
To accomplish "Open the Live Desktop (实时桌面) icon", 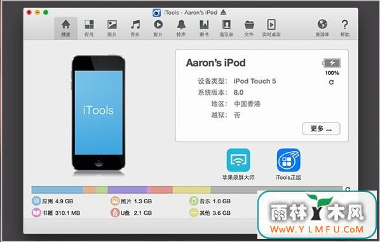I will 271,28.
